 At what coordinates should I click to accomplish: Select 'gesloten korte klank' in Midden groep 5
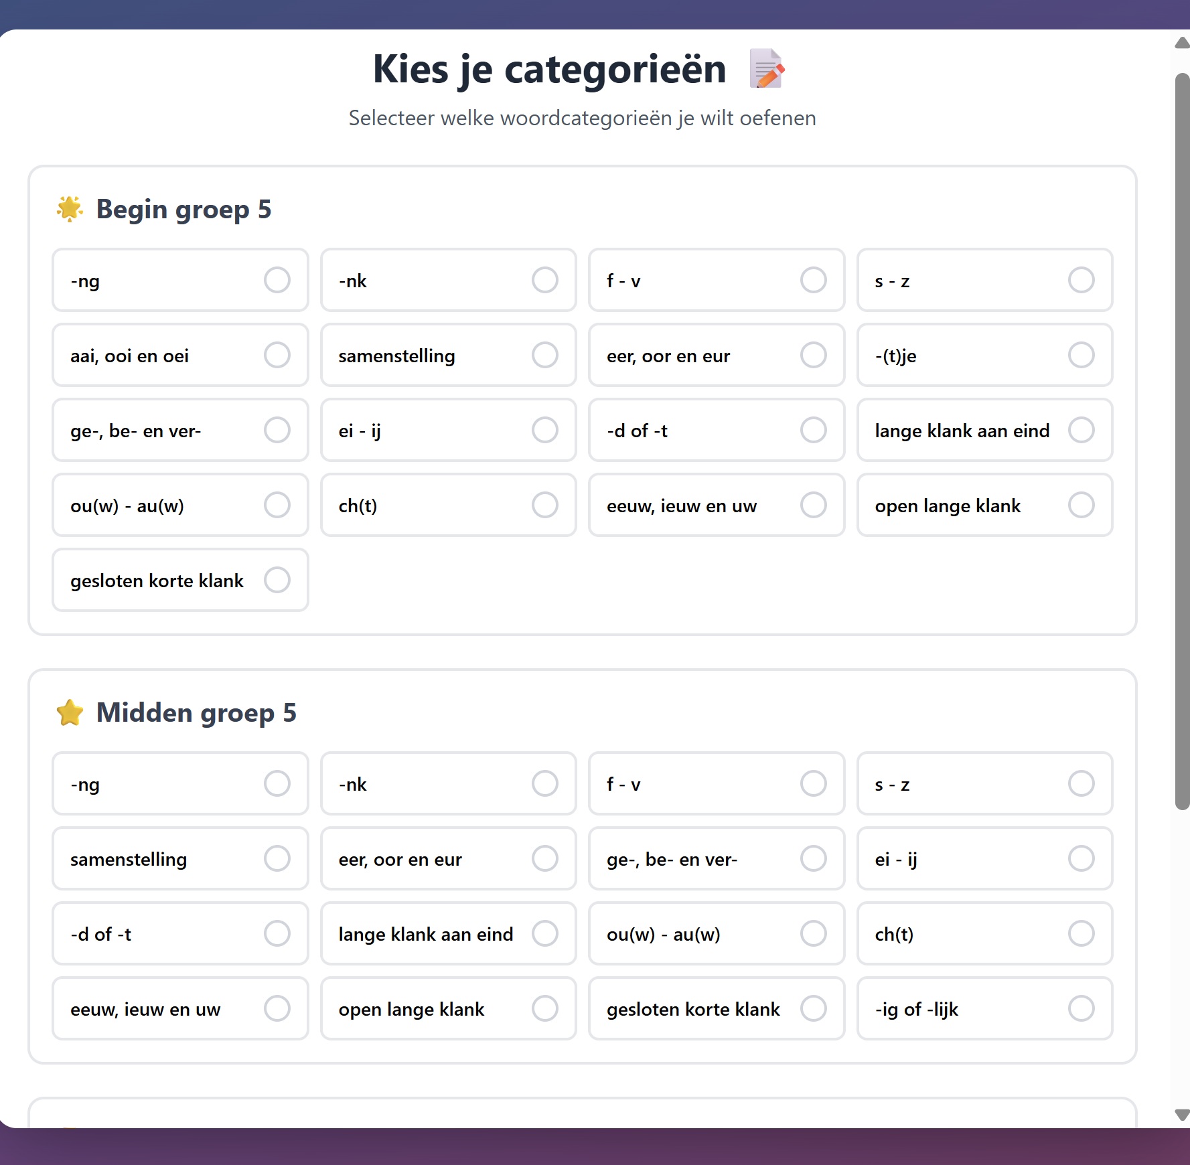click(717, 1008)
